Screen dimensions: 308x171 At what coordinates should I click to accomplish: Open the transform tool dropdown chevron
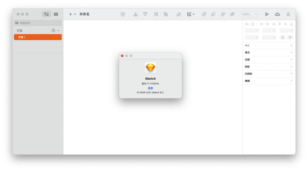tap(194, 14)
